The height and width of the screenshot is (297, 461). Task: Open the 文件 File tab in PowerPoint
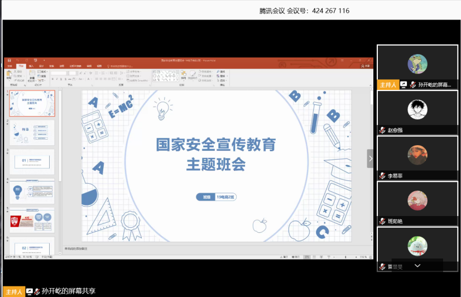tap(9, 66)
